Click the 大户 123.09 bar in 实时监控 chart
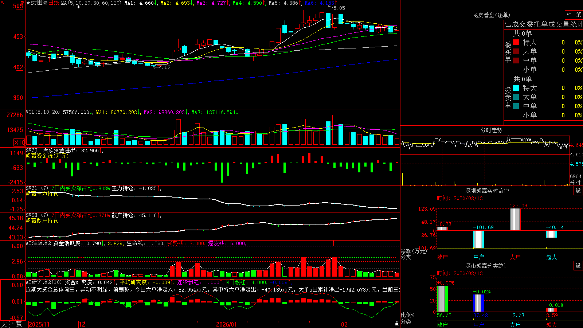 [515, 219]
